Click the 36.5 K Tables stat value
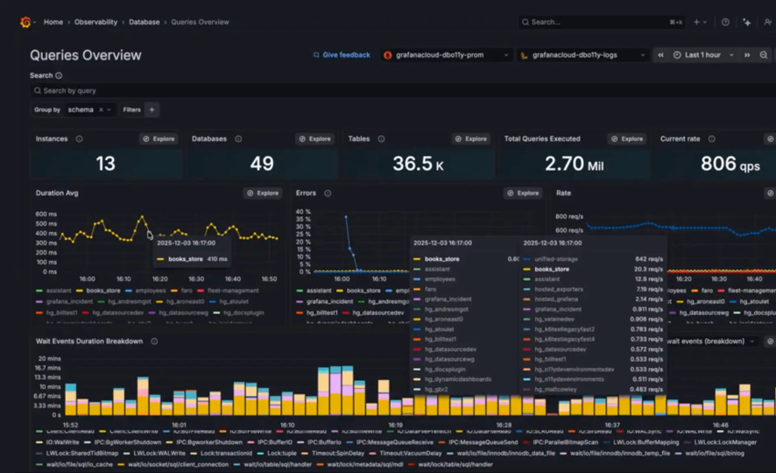The image size is (776, 473). tap(418, 164)
